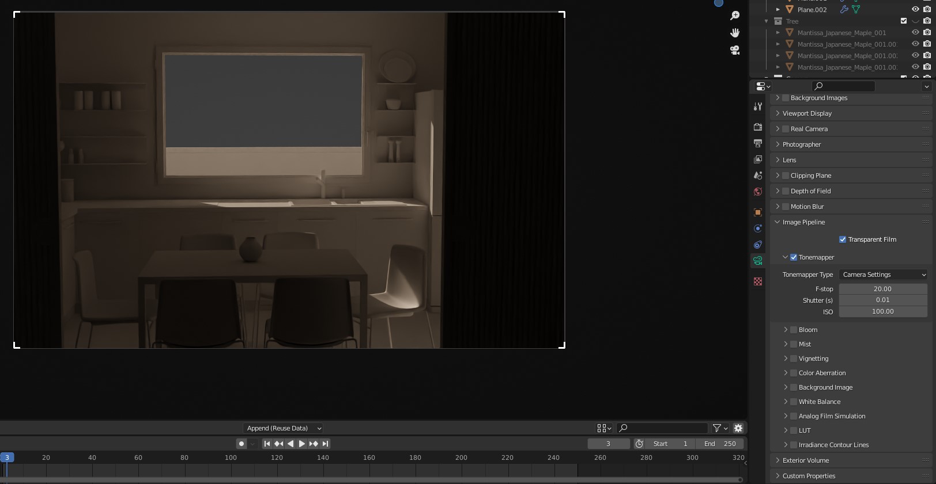The width and height of the screenshot is (936, 484).
Task: Toggle camera view icon in viewport
Action: (735, 50)
